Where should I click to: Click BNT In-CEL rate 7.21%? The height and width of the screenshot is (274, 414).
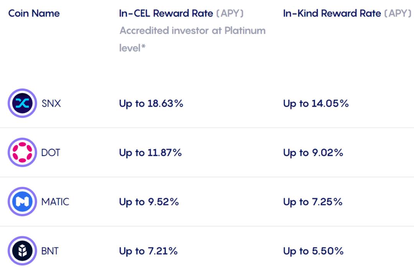tap(148, 251)
